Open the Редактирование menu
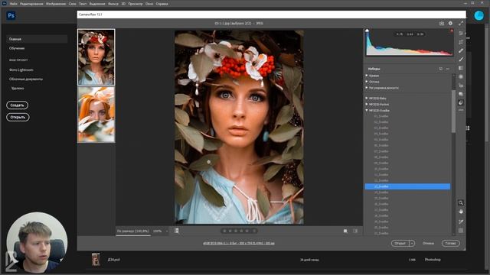Screen dimensions: 490x275 click(x=31, y=4)
